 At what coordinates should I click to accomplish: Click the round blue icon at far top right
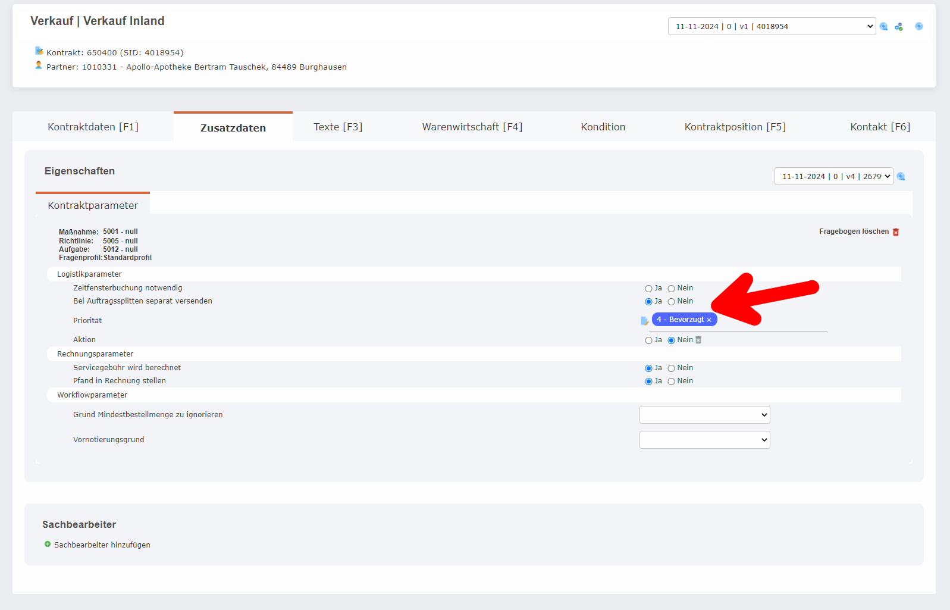click(919, 26)
